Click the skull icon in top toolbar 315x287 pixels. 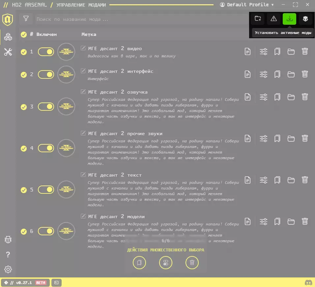[x=305, y=19]
